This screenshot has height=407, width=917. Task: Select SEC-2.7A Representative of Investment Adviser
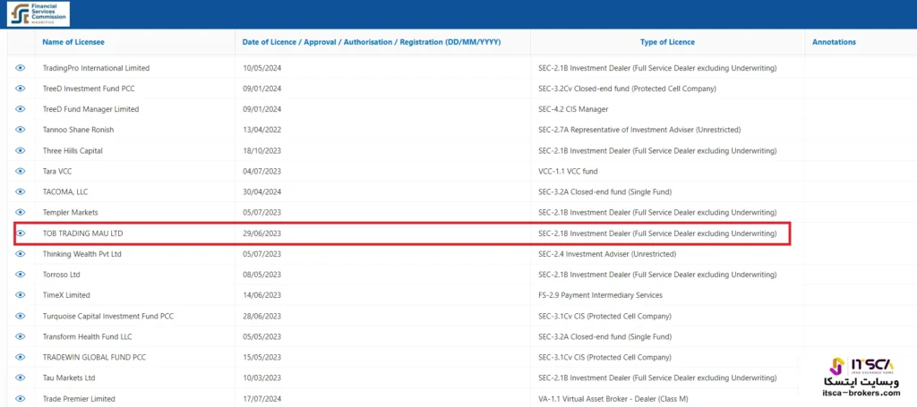pos(639,130)
